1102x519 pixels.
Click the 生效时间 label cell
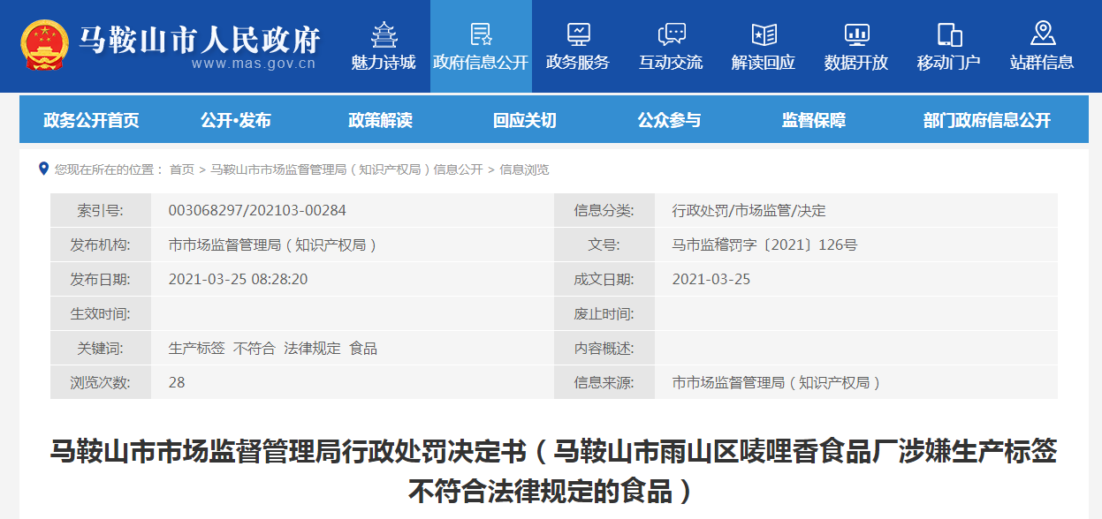[101, 314]
